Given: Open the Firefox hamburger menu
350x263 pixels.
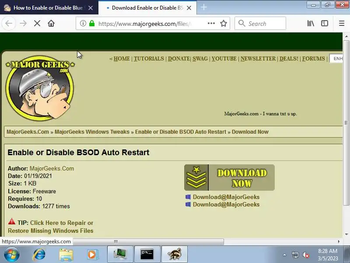Looking at the screenshot, I should point(342,23).
